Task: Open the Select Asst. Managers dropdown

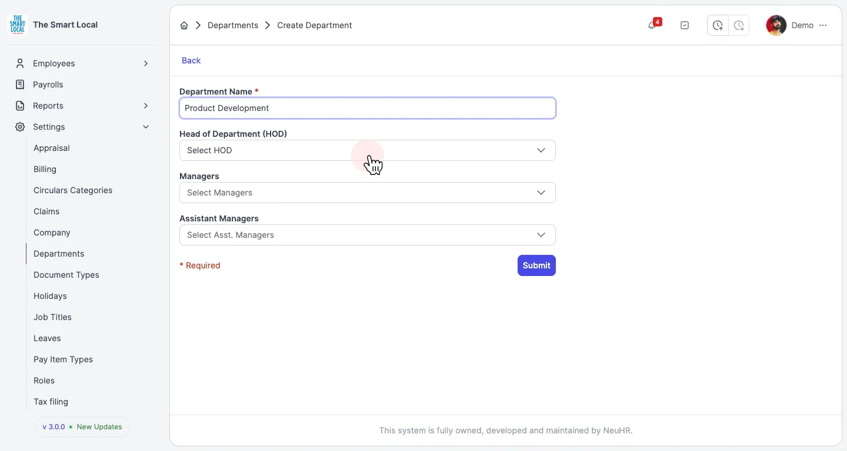Action: (368, 235)
